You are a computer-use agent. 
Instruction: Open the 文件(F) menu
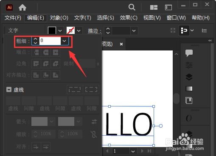click(x=13, y=18)
